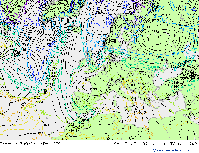Click the "034" isobar label
The height and width of the screenshot is (153, 199).
point(2,79)
